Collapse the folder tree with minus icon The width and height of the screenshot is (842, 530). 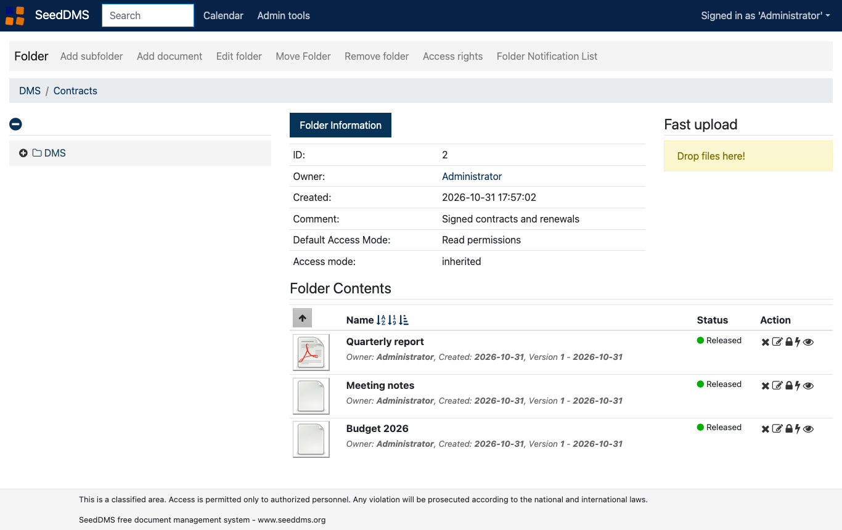[x=15, y=124]
